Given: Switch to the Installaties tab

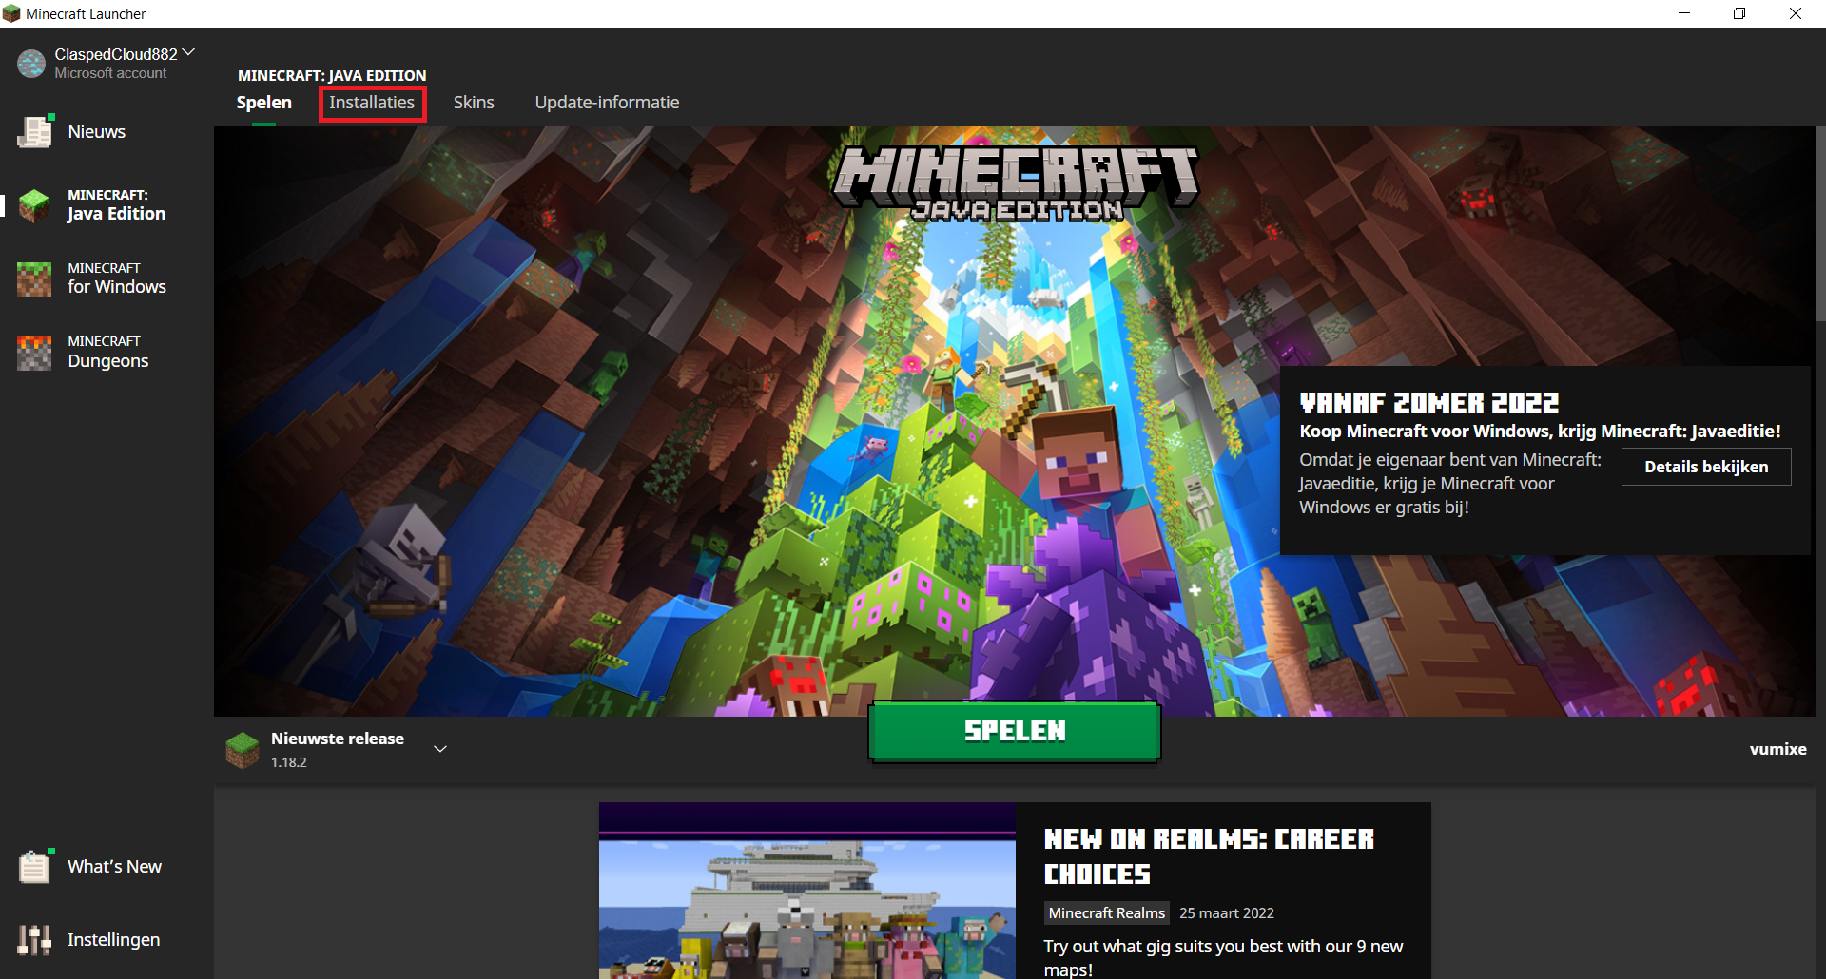Looking at the screenshot, I should click(x=372, y=102).
